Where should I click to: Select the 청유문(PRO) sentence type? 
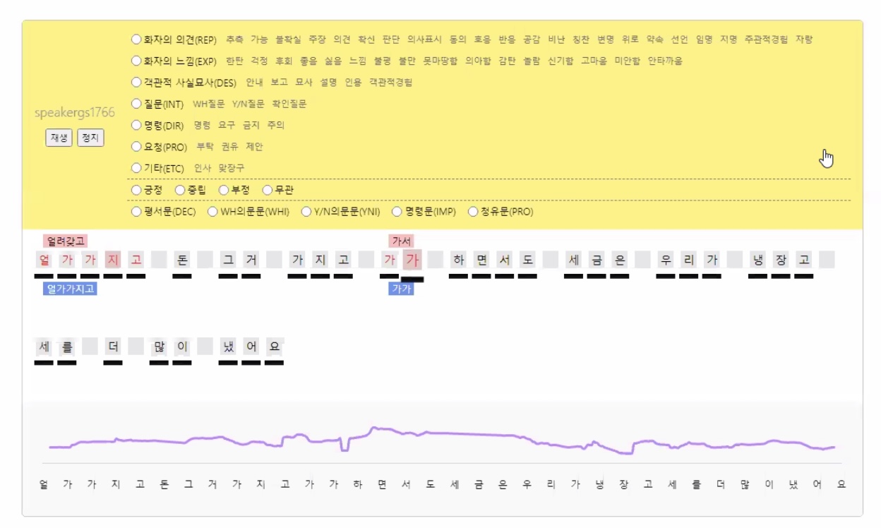point(473,212)
